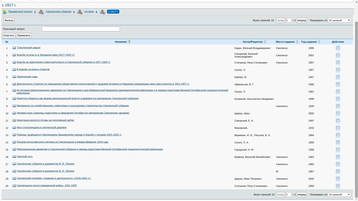
Task: Click the Фильтр button
Action: pos(9,21)
